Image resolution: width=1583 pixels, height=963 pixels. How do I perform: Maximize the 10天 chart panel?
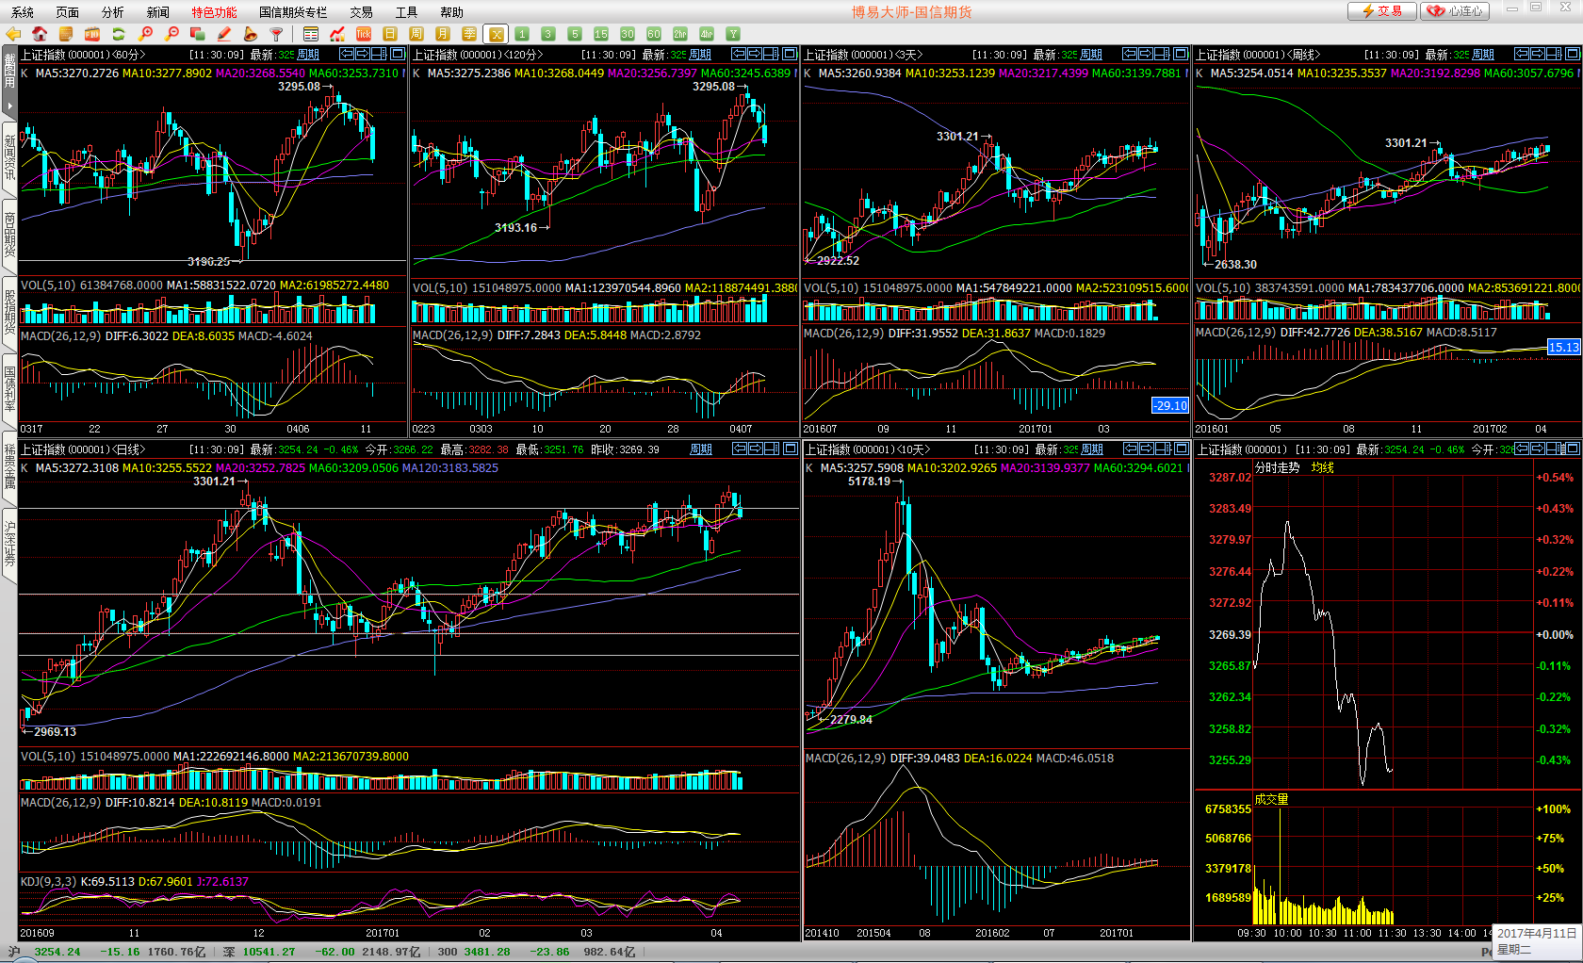1182,449
